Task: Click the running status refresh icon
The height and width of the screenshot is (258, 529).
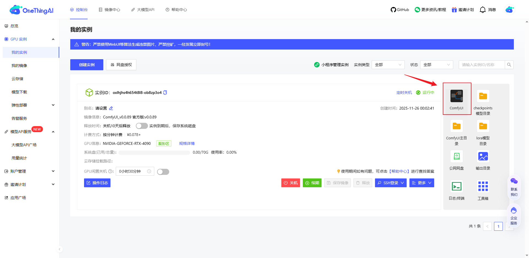Action: click(418, 93)
